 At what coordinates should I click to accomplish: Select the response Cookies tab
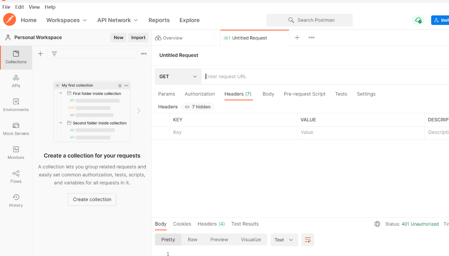pyautogui.click(x=182, y=224)
